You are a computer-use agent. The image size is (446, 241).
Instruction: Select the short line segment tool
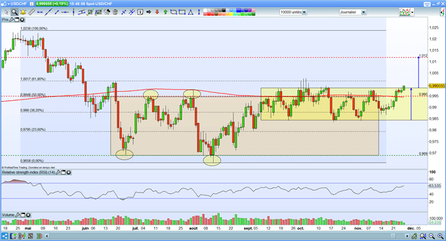pos(56,12)
